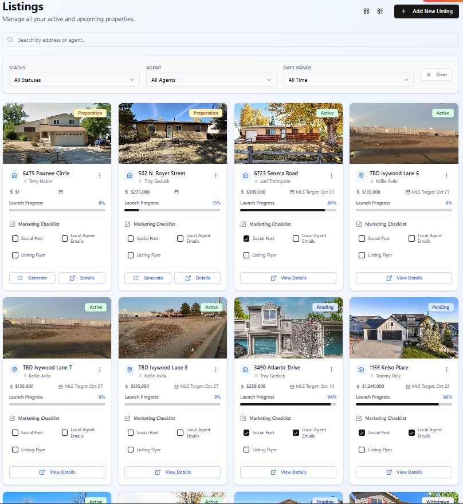This screenshot has height=504, width=463.
Task: Open the All Agents dropdown
Action: (x=211, y=80)
